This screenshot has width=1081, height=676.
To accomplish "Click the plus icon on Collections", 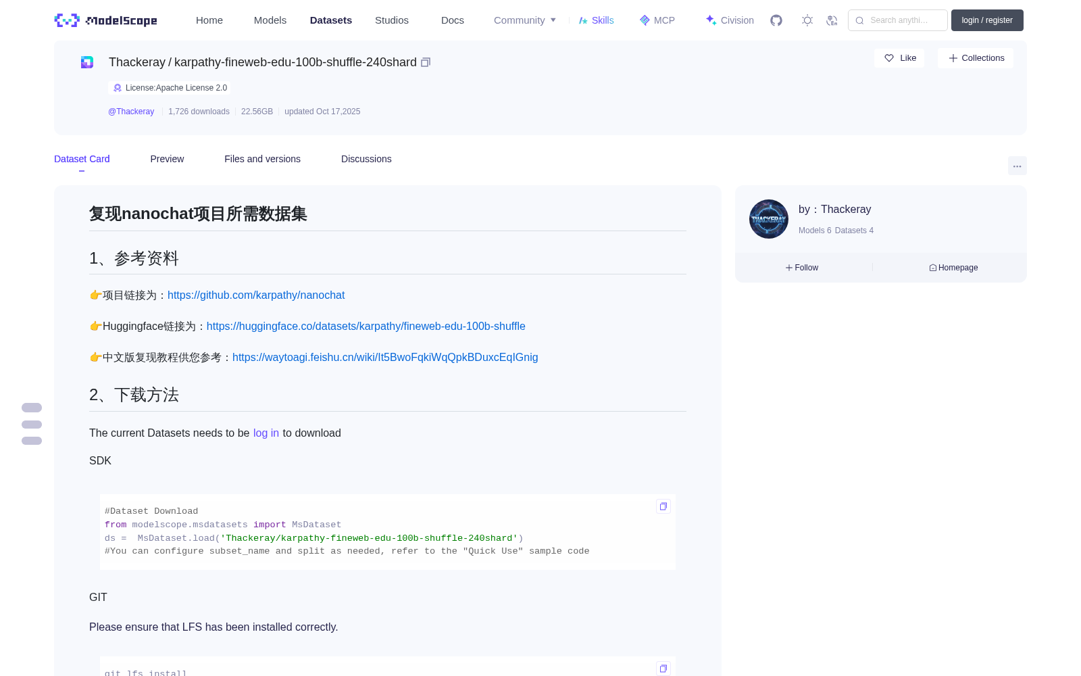I will click(x=953, y=58).
